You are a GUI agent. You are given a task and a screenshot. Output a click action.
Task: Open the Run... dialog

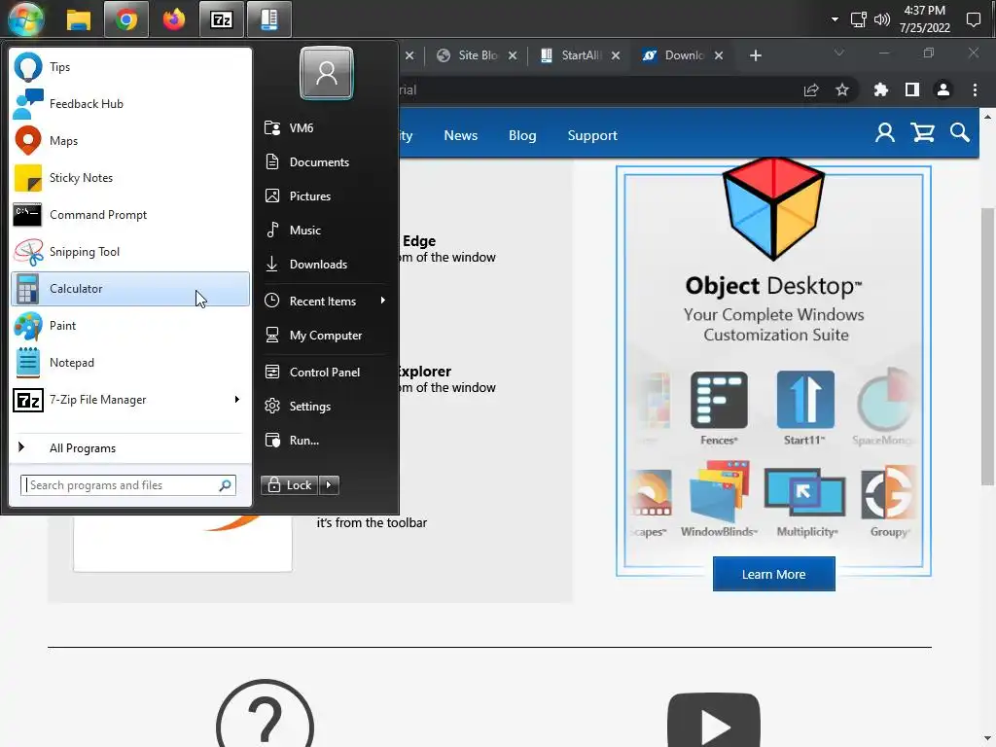click(325, 441)
